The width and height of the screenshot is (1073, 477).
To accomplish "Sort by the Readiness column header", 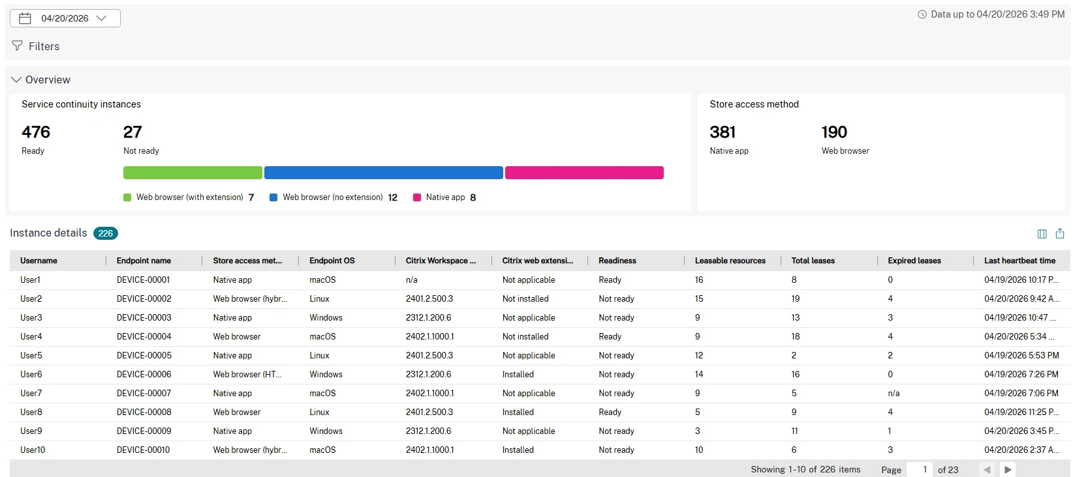I will pos(617,261).
